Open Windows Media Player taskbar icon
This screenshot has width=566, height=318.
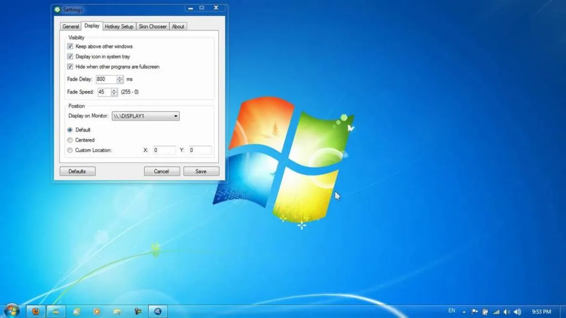(97, 311)
